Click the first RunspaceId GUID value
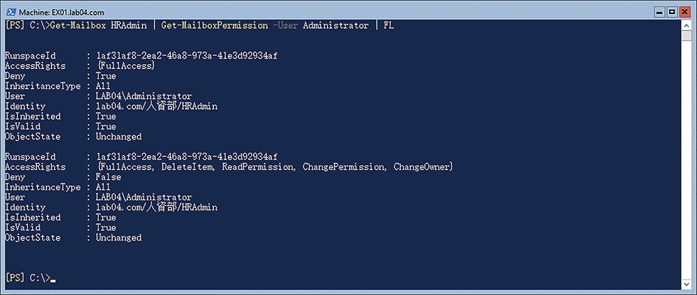The image size is (697, 295). (x=187, y=56)
